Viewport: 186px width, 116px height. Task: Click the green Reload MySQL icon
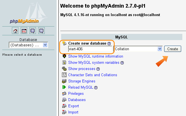pyautogui.click(x=64, y=87)
